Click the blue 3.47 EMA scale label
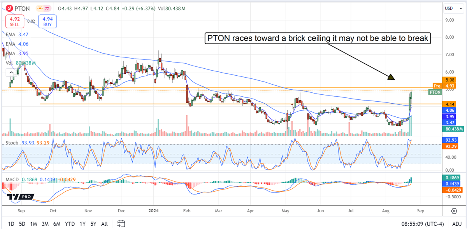This screenshot has height=229, width=467. (x=448, y=122)
